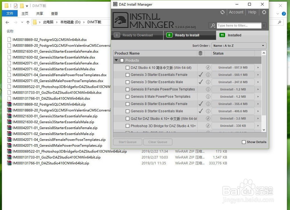290x210 pixels.
Task: Open the Explorer 文件 menu
Action: [10, 13]
